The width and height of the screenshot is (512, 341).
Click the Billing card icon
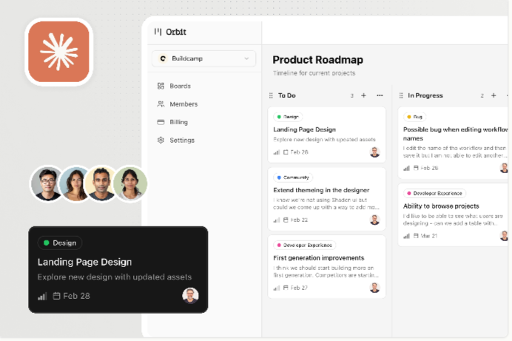161,122
